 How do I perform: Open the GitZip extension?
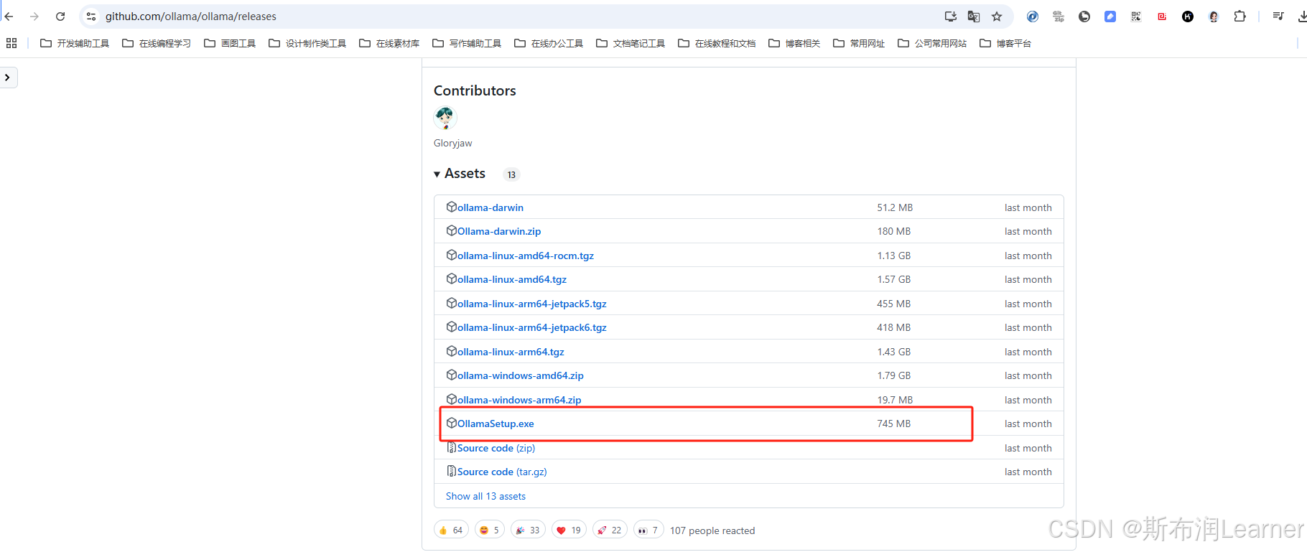[1059, 16]
